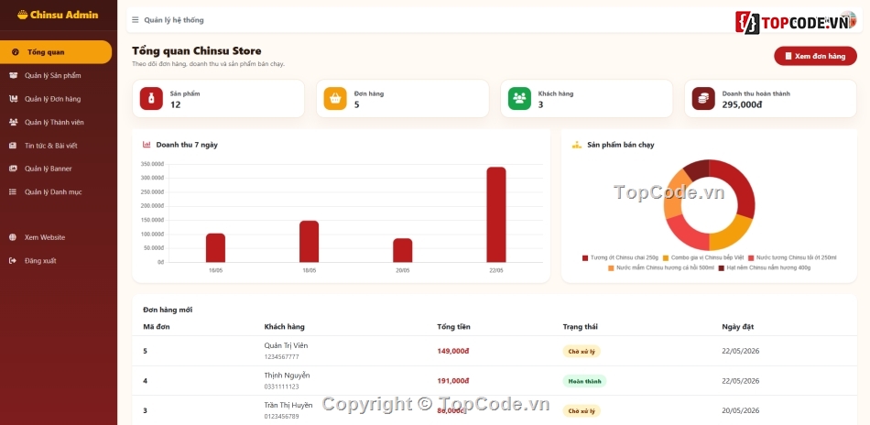
Task: Click the Doanh thu value 295,000đ
Action: 743,104
